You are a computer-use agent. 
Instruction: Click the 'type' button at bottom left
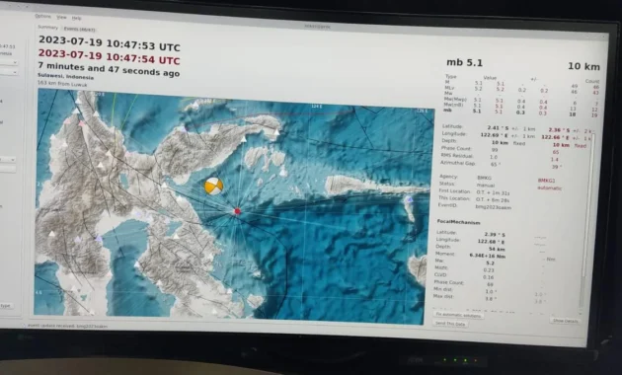(x=6, y=306)
